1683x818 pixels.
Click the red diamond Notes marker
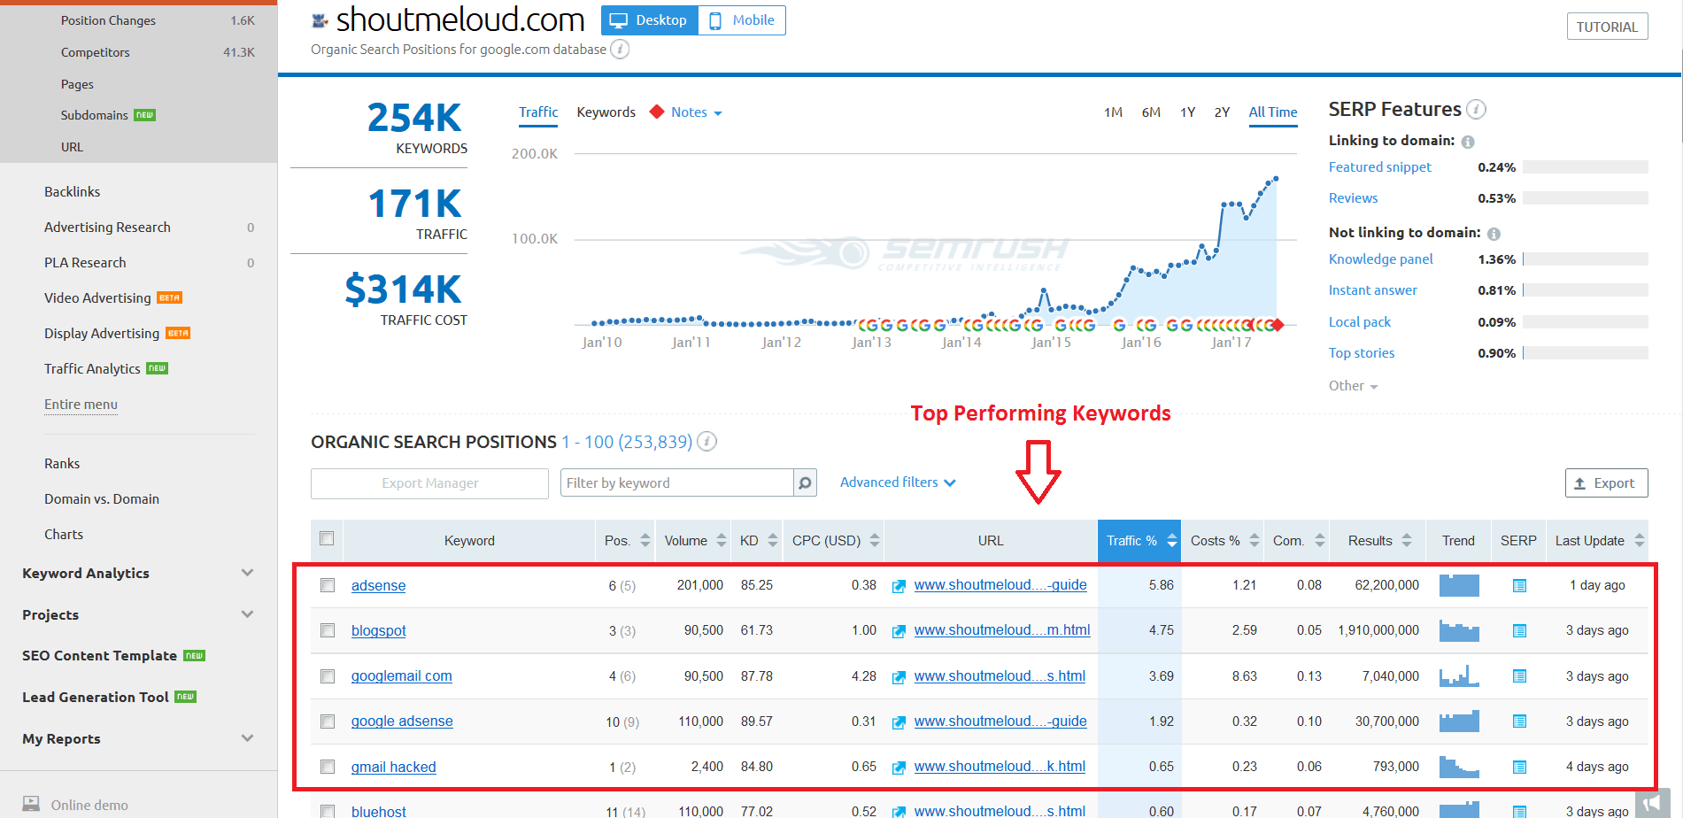tap(657, 112)
